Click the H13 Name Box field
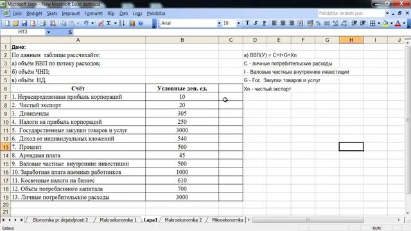The width and height of the screenshot is (411, 231). pos(23,32)
